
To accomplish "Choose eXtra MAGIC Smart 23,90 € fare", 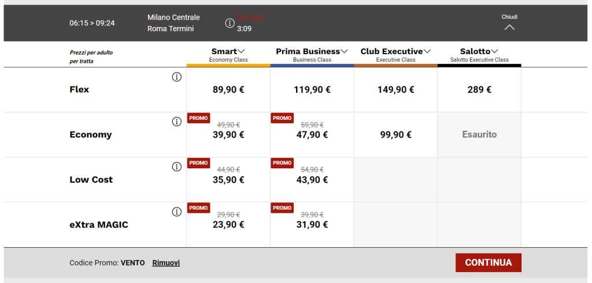I will (228, 225).
